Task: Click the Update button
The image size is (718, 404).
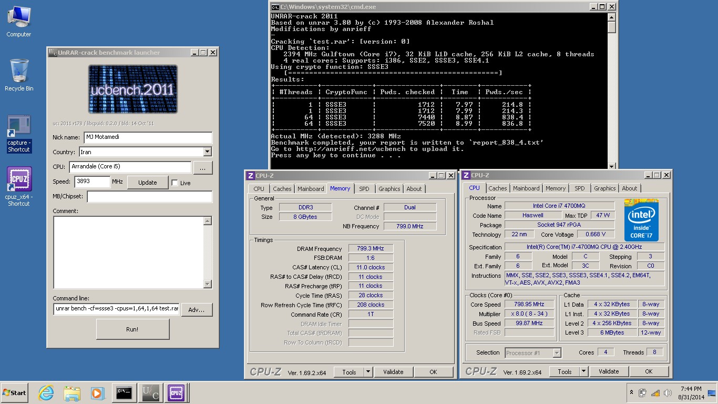Action: (148, 183)
